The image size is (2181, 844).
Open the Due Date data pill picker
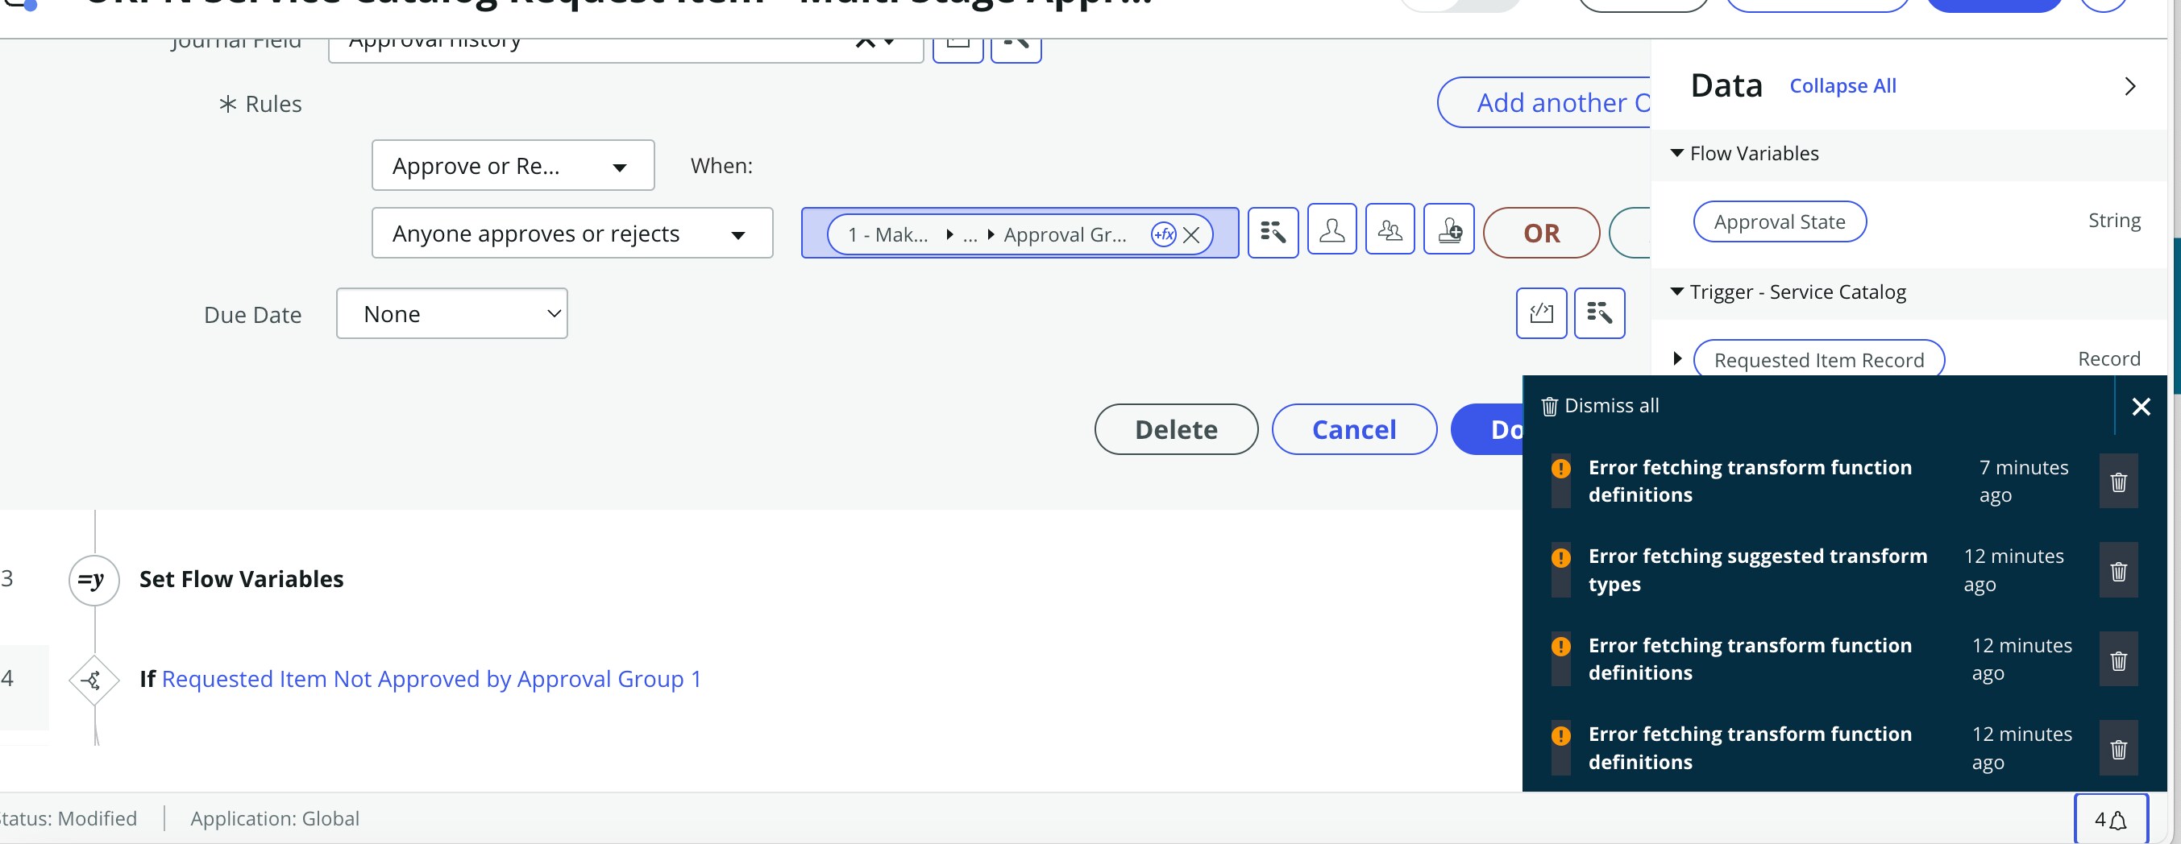(x=1599, y=313)
